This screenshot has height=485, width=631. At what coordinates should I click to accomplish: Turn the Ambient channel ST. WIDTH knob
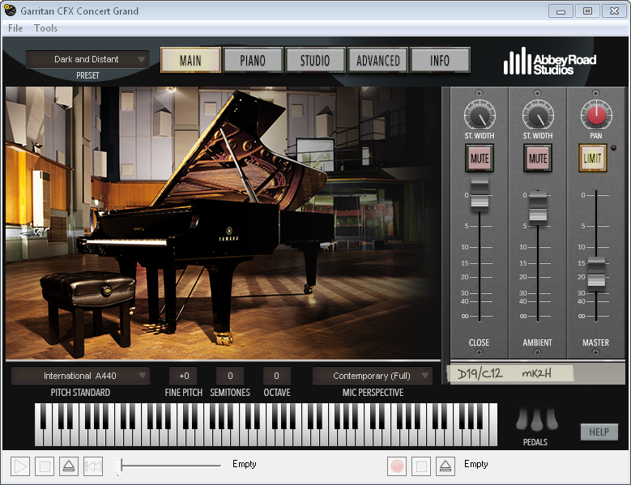[538, 115]
